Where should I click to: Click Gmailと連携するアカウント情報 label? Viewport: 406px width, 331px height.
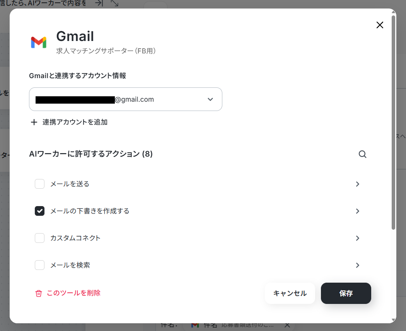pyautogui.click(x=77, y=76)
